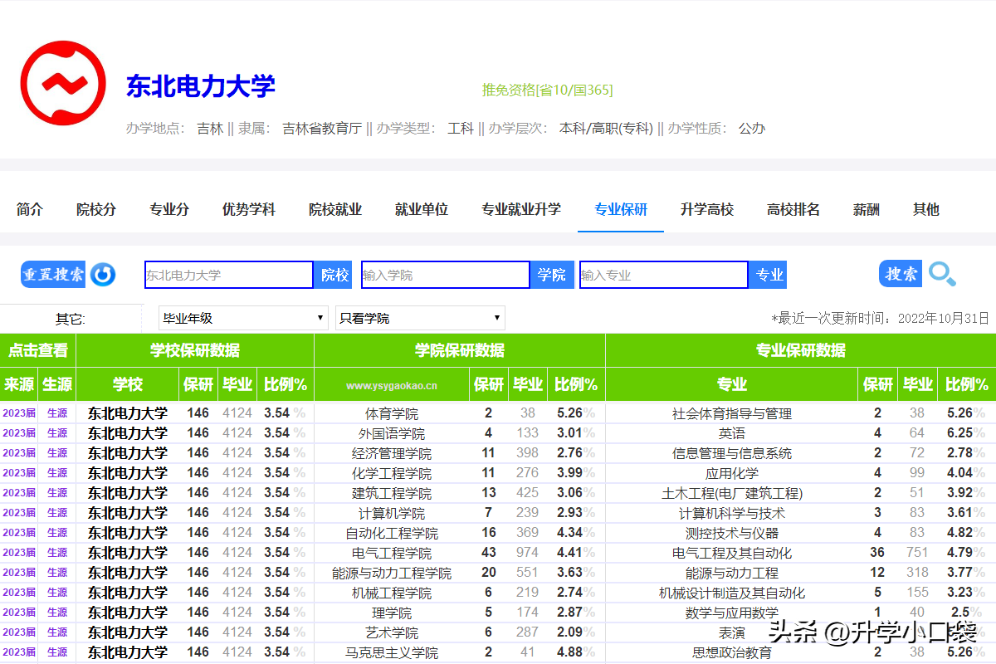Open the 升学高校 tab
Screen dimensions: 996x664
coord(707,209)
